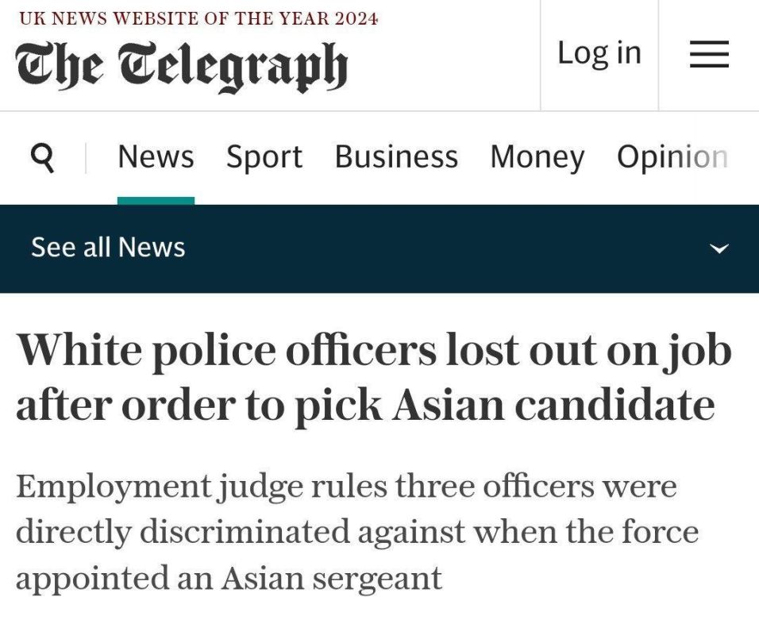This screenshot has height=635, width=759.
Task: Click the 2024 award year text
Action: [x=356, y=17]
